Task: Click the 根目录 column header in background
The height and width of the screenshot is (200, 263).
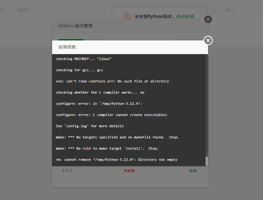Action: tap(23, 10)
